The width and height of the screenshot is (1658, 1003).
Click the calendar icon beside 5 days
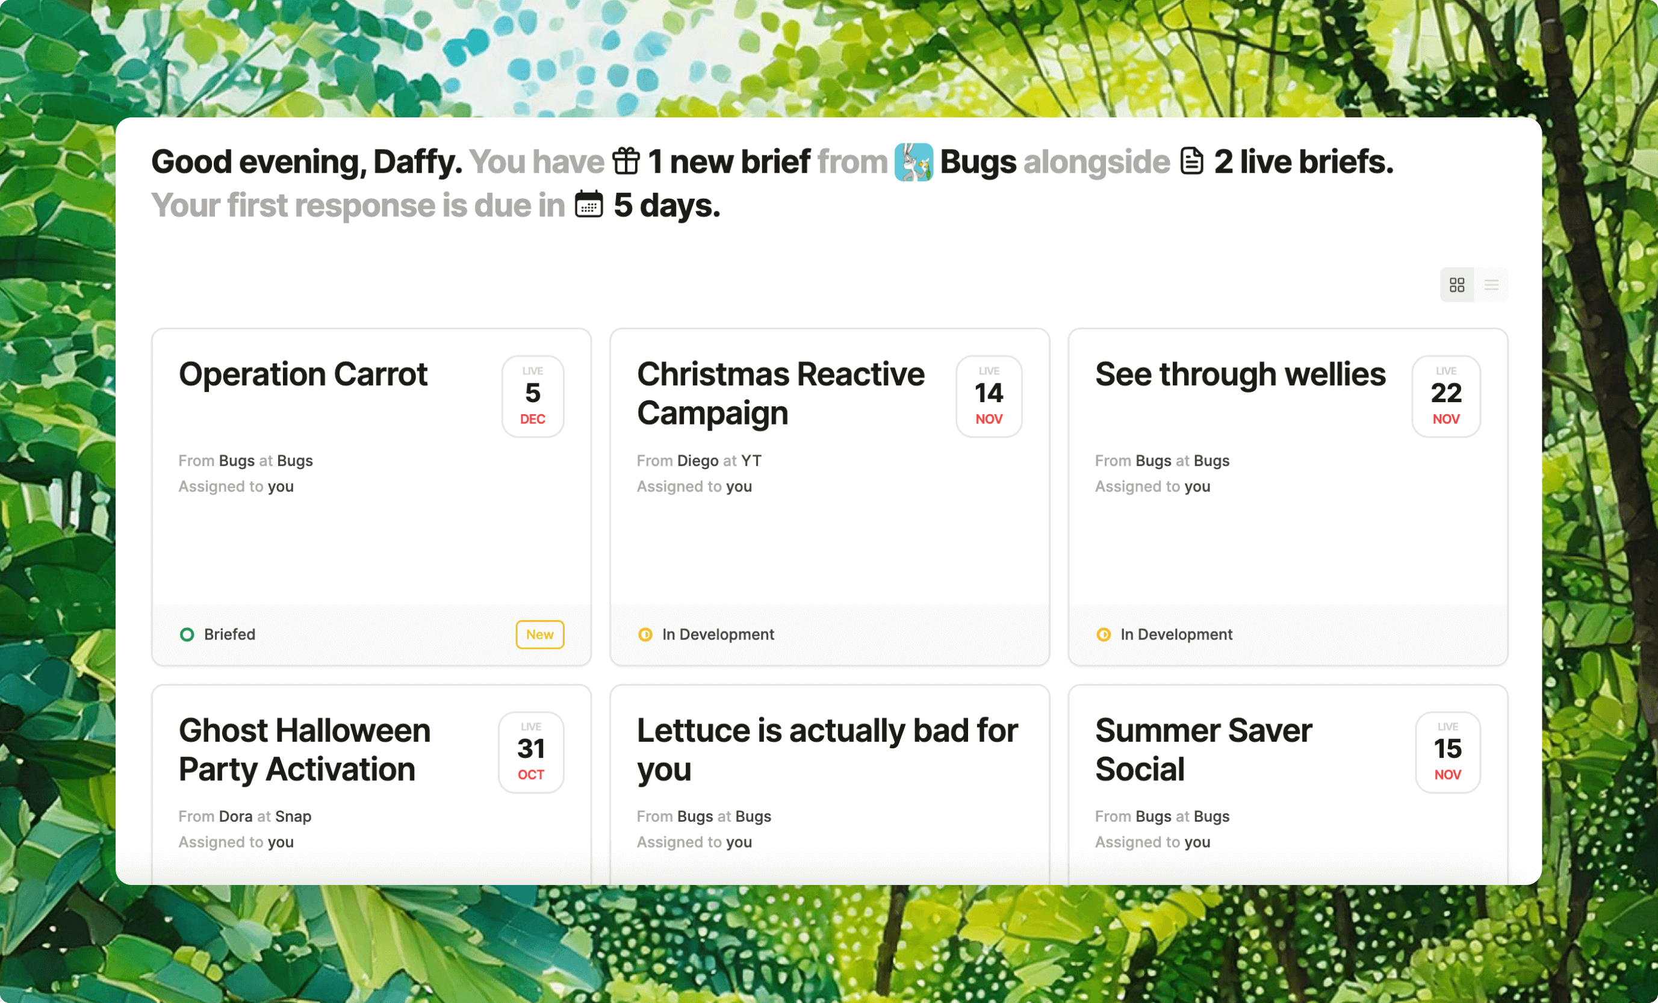pyautogui.click(x=589, y=205)
